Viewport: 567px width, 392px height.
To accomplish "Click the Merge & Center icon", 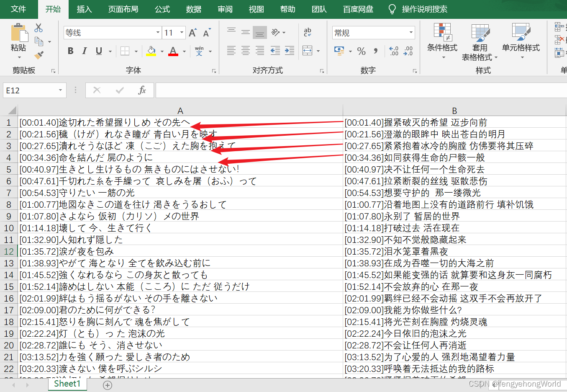I will [x=308, y=51].
